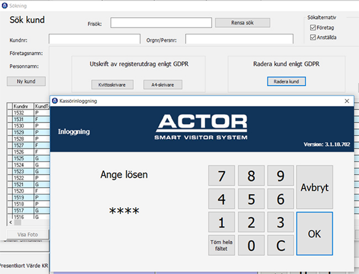Click the Kundnr input field
Screen dimensions: 359x274
coord(94,39)
